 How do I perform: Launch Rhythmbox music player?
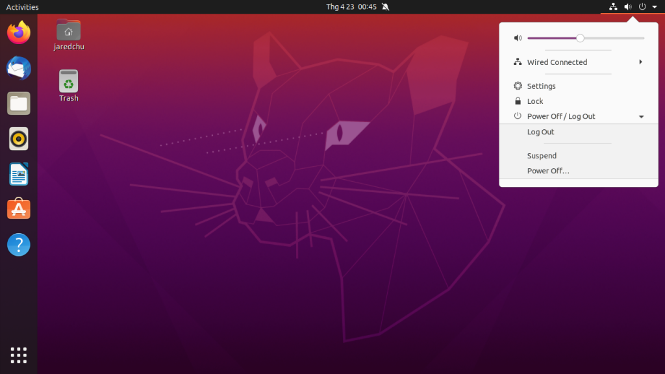[18, 138]
